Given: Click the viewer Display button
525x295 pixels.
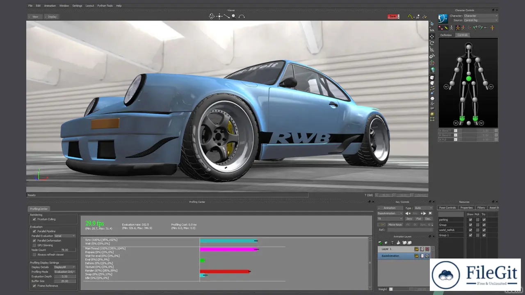Looking at the screenshot, I should coord(52,17).
